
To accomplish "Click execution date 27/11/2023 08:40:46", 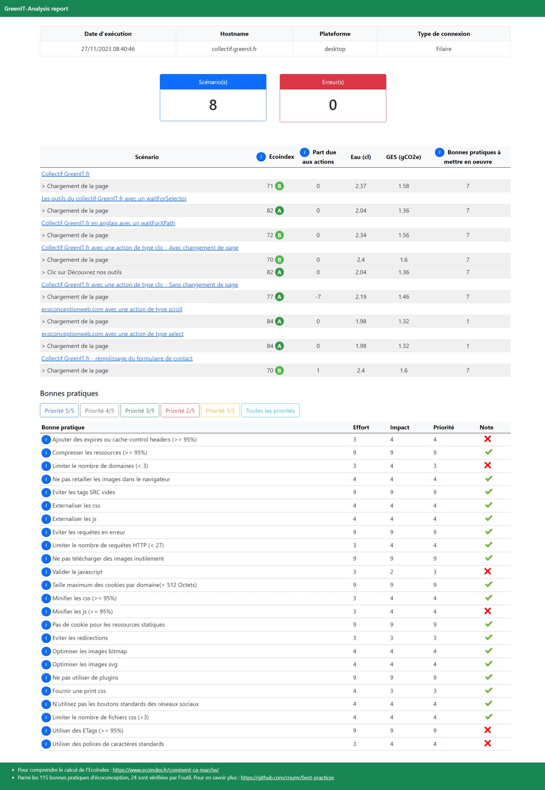I will coord(108,49).
